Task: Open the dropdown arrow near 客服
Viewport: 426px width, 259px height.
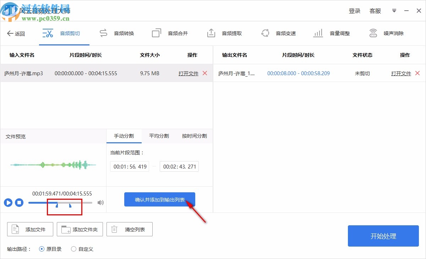Action: point(394,11)
